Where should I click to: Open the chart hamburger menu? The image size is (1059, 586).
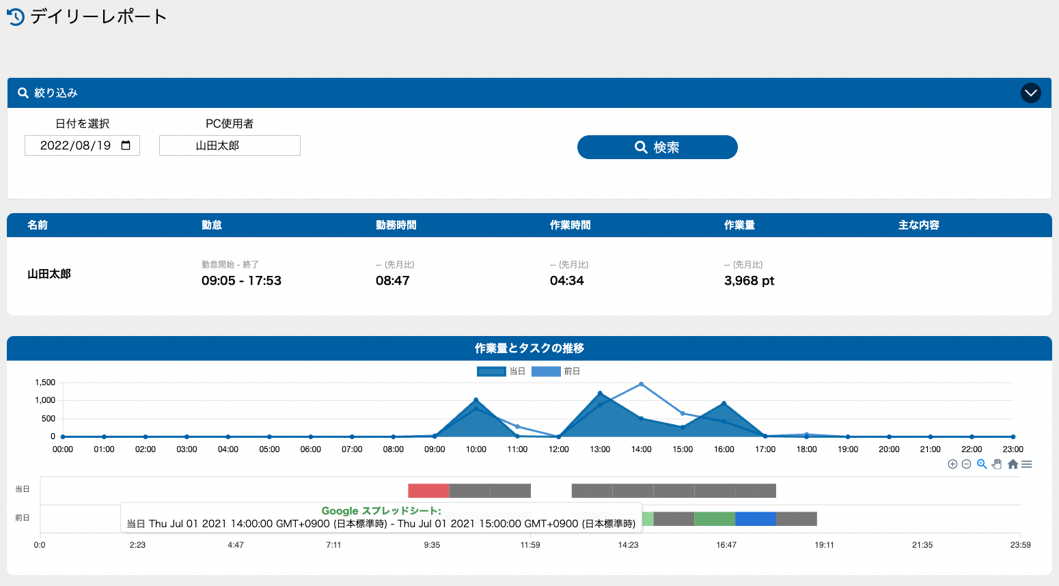pos(1027,464)
